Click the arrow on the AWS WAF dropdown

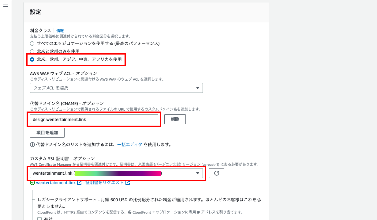point(198,88)
